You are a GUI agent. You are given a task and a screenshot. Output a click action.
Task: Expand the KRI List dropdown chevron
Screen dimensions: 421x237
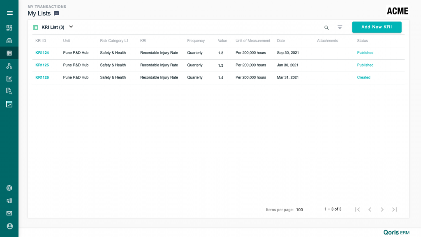click(x=71, y=27)
